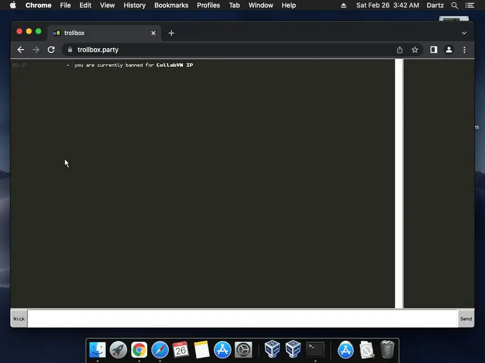The image size is (485, 363).
Task: Open Chrome profile avatar menu
Action: pos(449,50)
